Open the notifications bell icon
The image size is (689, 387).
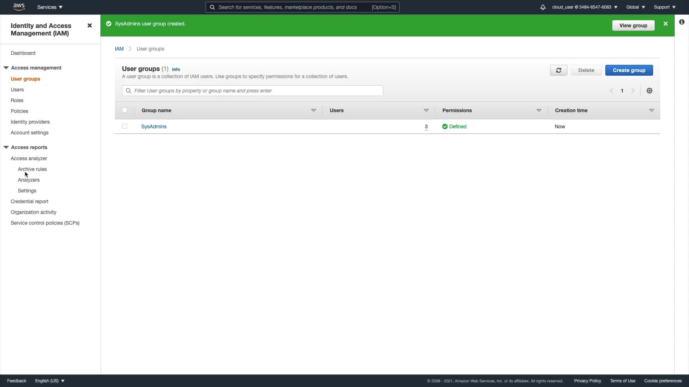pos(543,7)
